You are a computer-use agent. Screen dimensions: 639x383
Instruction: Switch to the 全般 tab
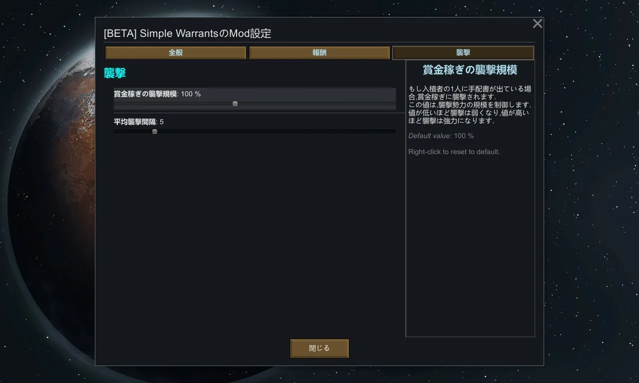(176, 53)
